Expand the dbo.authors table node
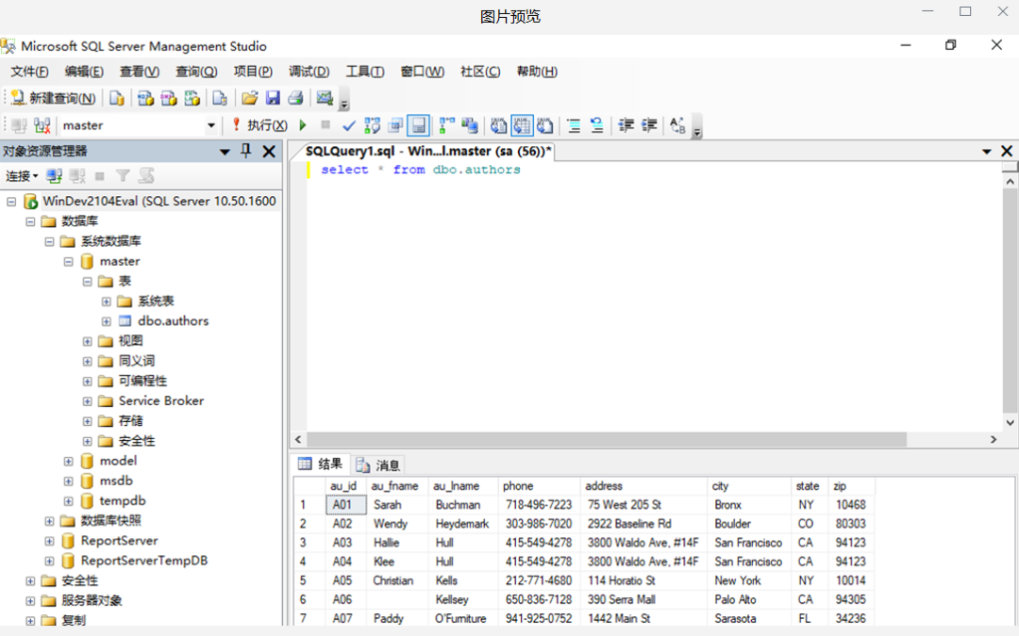The height and width of the screenshot is (636, 1019). pos(107,322)
